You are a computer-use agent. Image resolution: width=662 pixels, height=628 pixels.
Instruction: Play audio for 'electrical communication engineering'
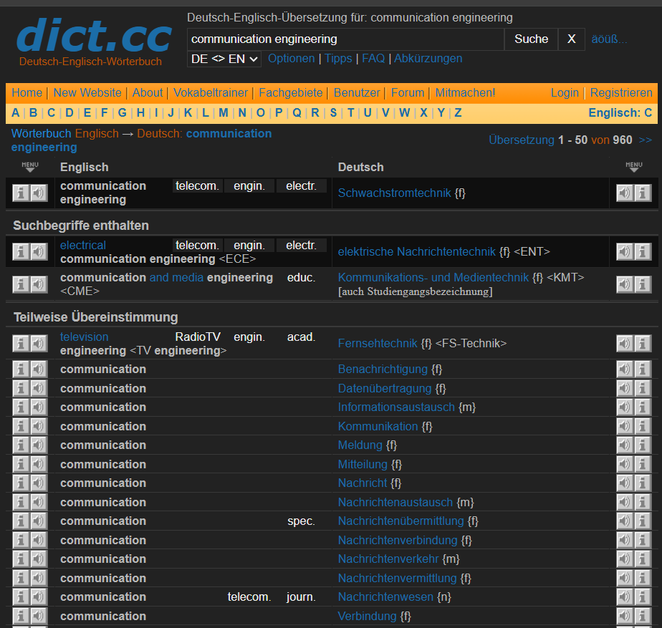point(39,251)
